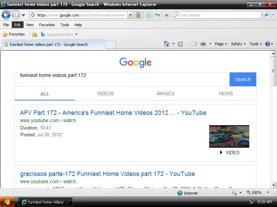Open the Favorites menu in menu bar

(x=47, y=25)
